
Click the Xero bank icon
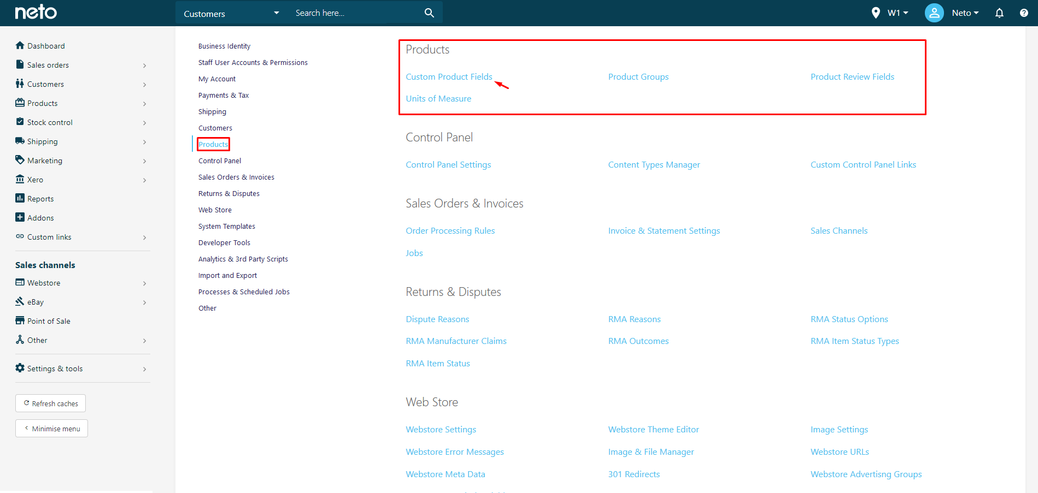[x=20, y=179]
